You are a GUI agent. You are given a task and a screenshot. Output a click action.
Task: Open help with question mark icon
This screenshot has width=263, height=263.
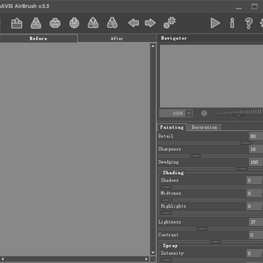248,23
